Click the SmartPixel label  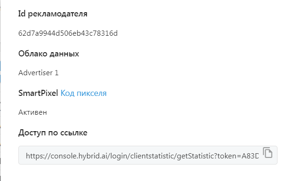pyautogui.click(x=38, y=93)
